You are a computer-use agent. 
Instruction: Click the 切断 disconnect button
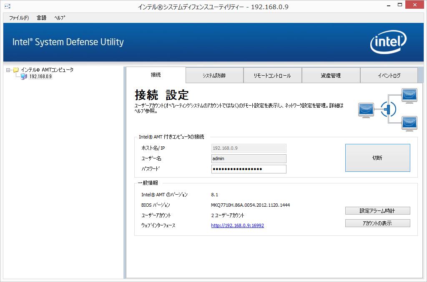click(x=377, y=158)
